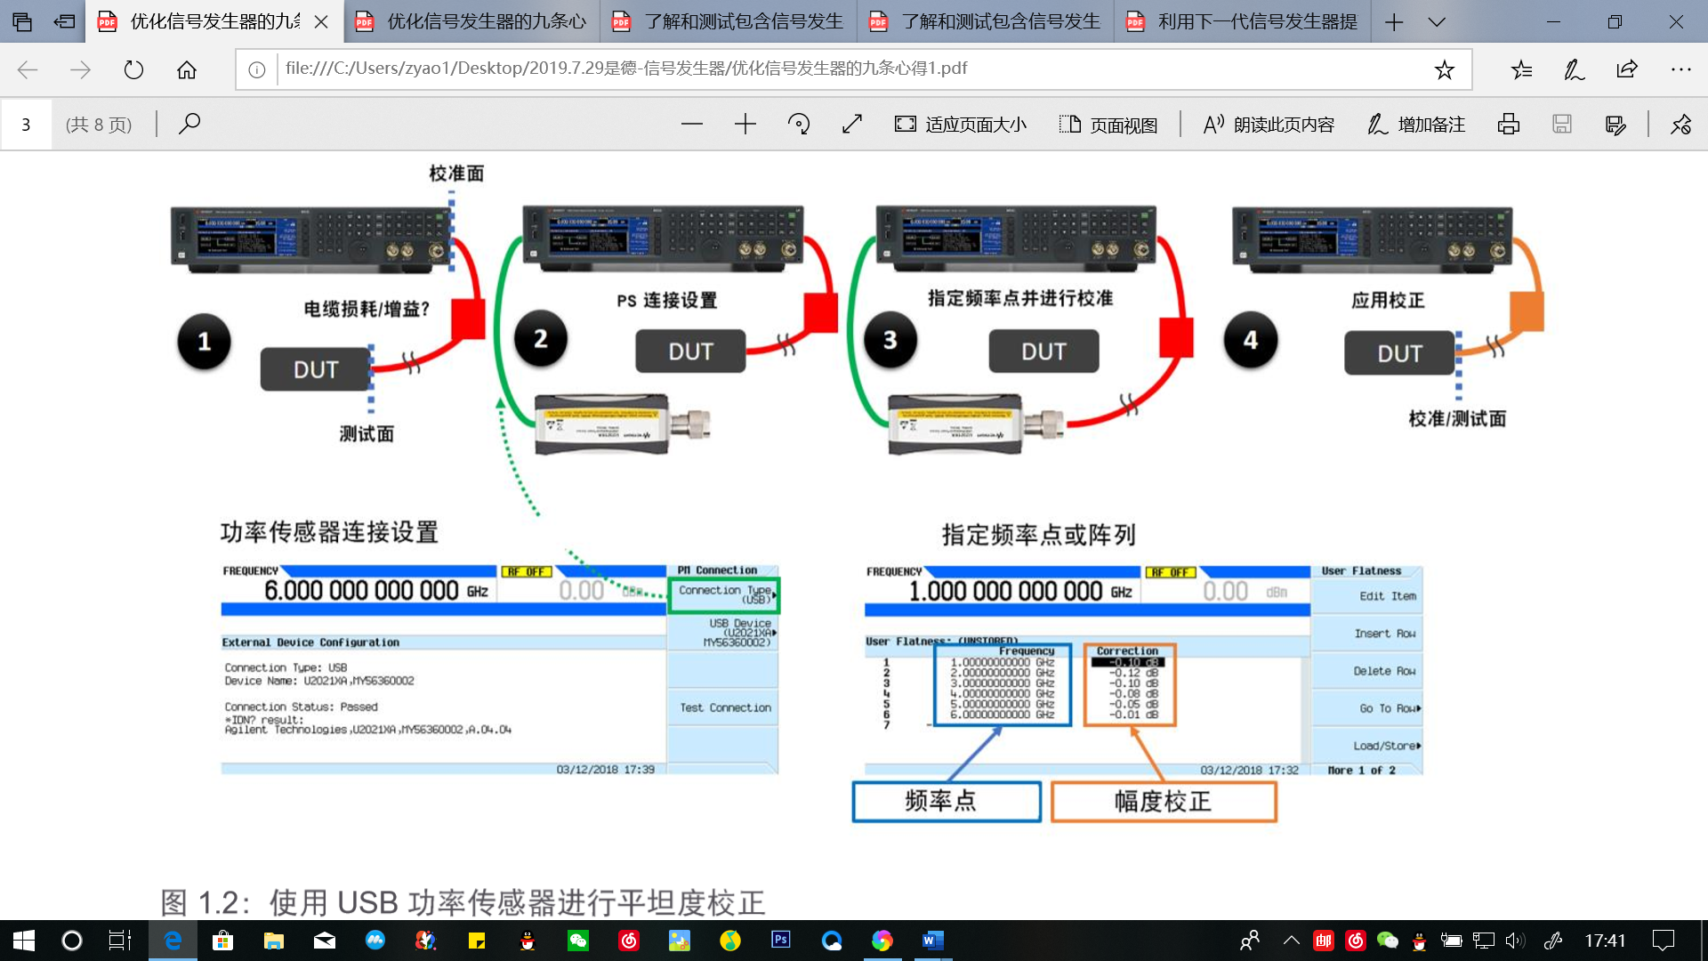Open 页面视图 page view options
Viewport: 1708px width, 961px height.
pyautogui.click(x=1108, y=125)
